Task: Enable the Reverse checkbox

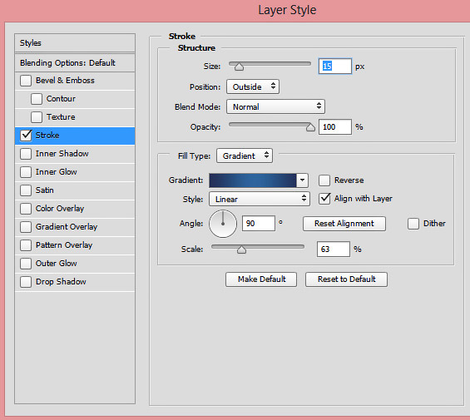Action: point(324,180)
